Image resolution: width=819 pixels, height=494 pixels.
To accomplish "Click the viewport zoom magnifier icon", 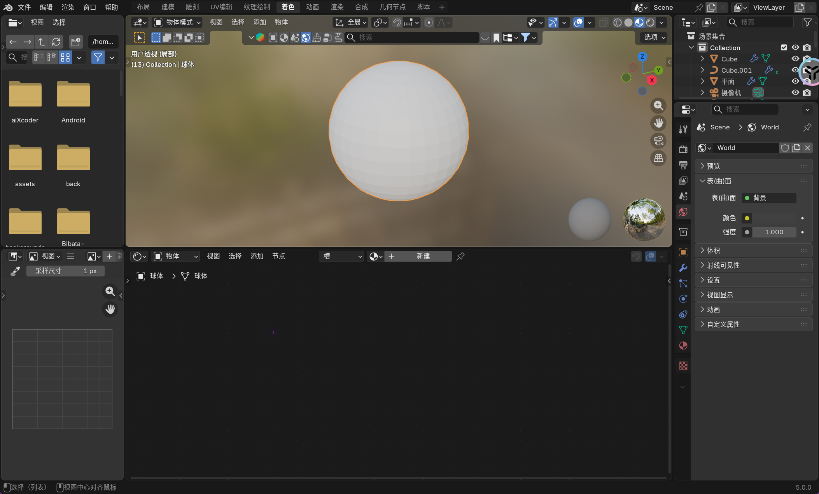I will coord(658,105).
